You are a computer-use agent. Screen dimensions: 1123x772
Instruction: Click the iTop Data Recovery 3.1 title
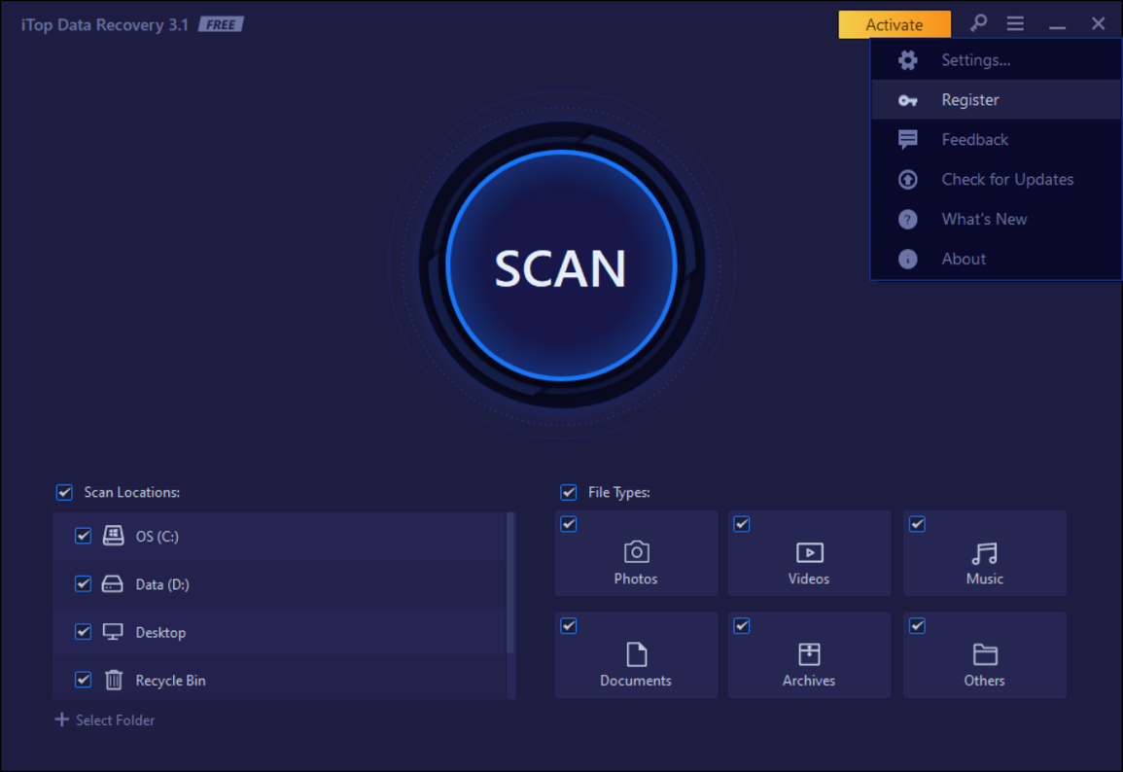[x=105, y=24]
